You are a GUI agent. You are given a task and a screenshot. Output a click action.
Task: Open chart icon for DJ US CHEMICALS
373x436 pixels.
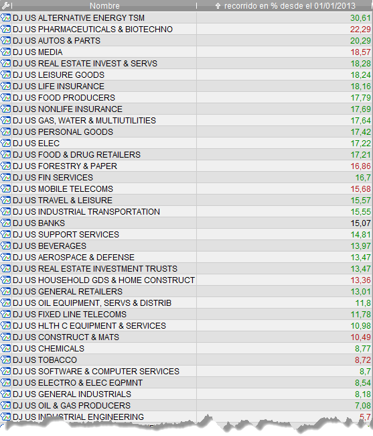[5, 348]
